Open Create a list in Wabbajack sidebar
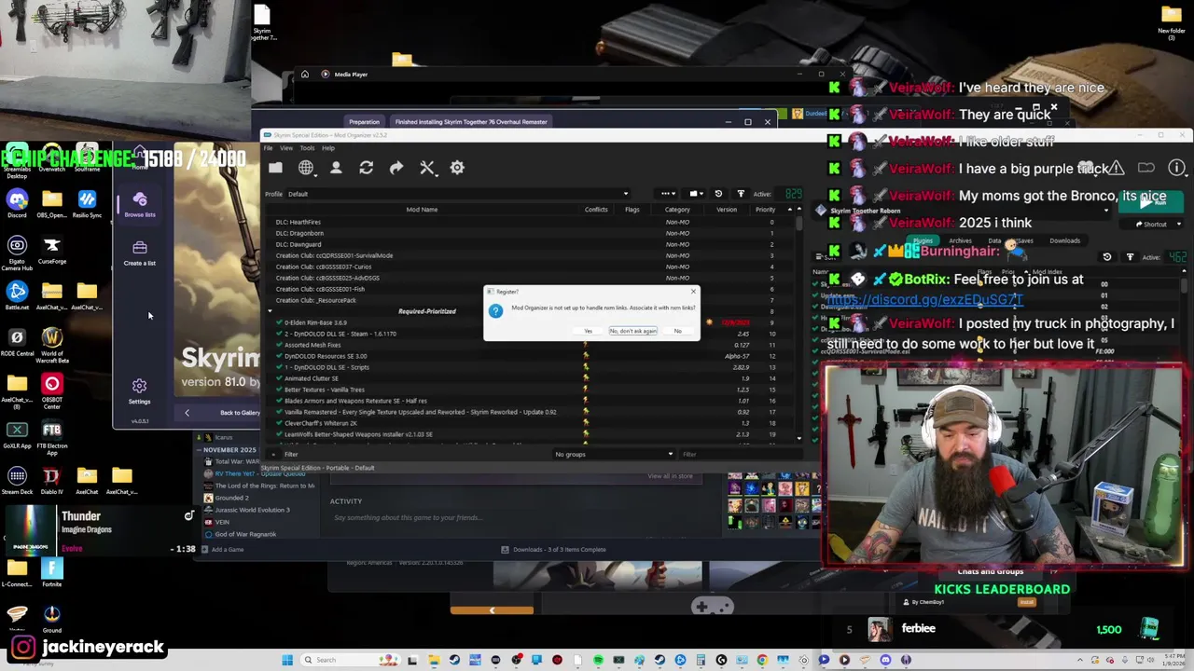The image size is (1194, 671). (140, 253)
